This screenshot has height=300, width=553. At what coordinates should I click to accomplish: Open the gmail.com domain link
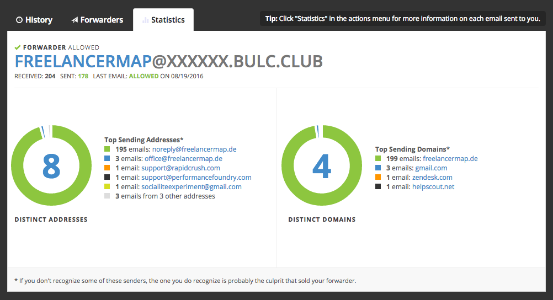tap(431, 168)
